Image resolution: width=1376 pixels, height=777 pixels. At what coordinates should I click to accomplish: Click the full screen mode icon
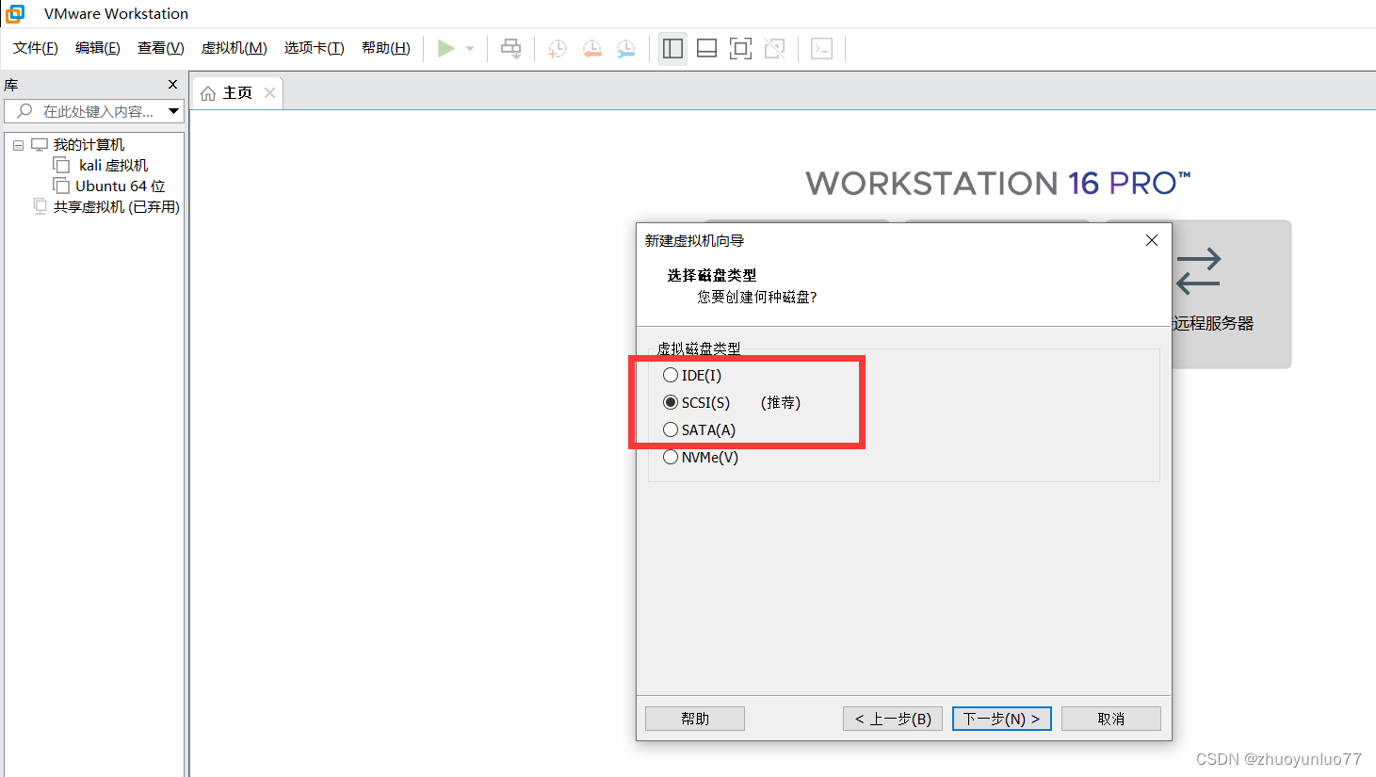pos(741,49)
